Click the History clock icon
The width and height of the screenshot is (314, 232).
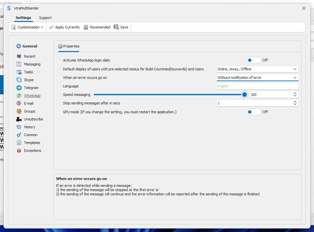point(19,127)
